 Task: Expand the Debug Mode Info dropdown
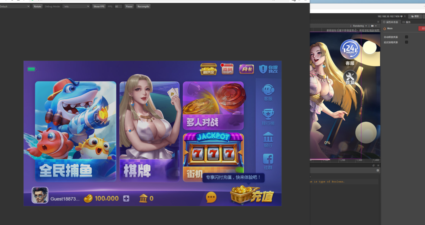(x=76, y=6)
